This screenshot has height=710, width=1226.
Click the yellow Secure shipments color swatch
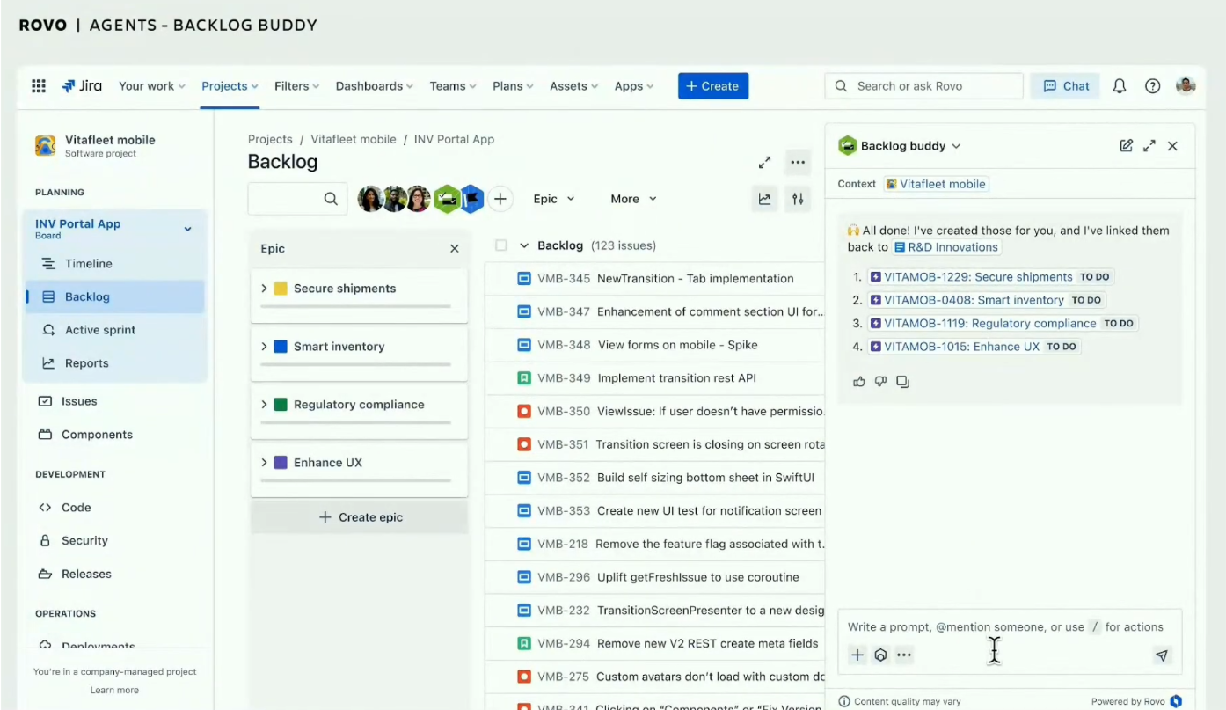coord(281,289)
